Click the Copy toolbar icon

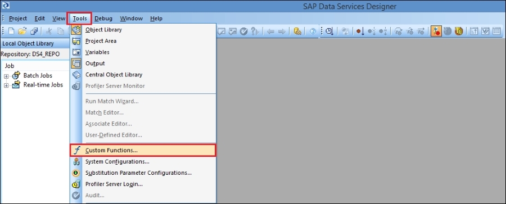click(60, 31)
